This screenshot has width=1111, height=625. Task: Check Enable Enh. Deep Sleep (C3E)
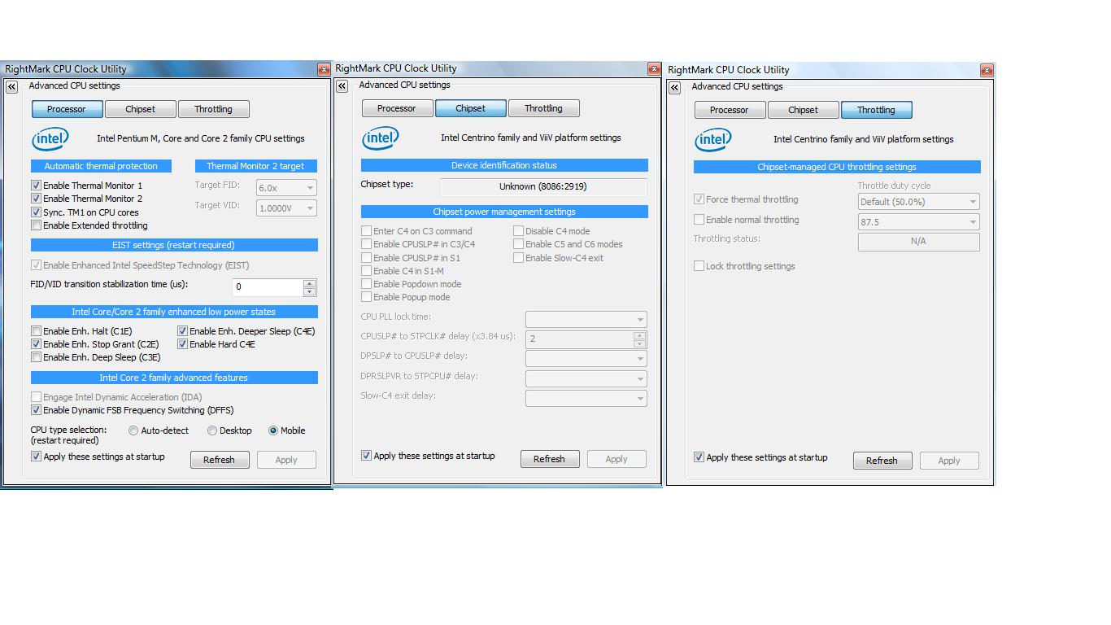pyautogui.click(x=36, y=357)
